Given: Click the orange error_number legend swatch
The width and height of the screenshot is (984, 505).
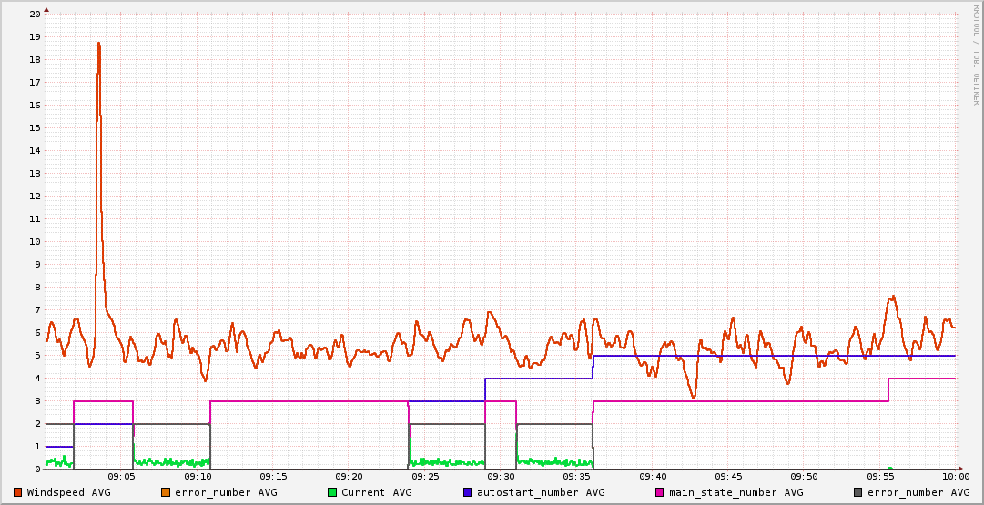Looking at the screenshot, I should 165,492.
